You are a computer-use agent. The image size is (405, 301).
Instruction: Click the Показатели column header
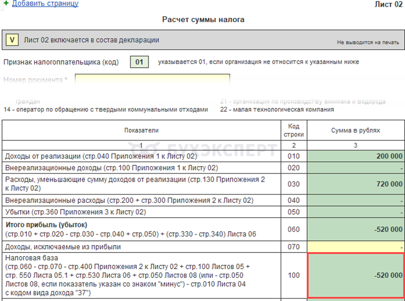[x=141, y=130]
